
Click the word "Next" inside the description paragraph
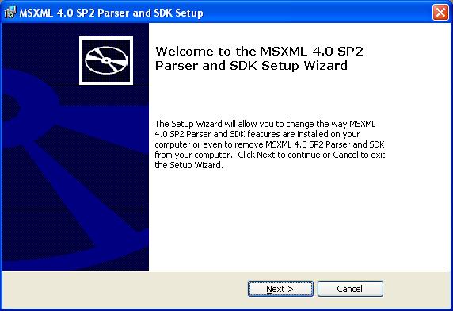pos(265,155)
